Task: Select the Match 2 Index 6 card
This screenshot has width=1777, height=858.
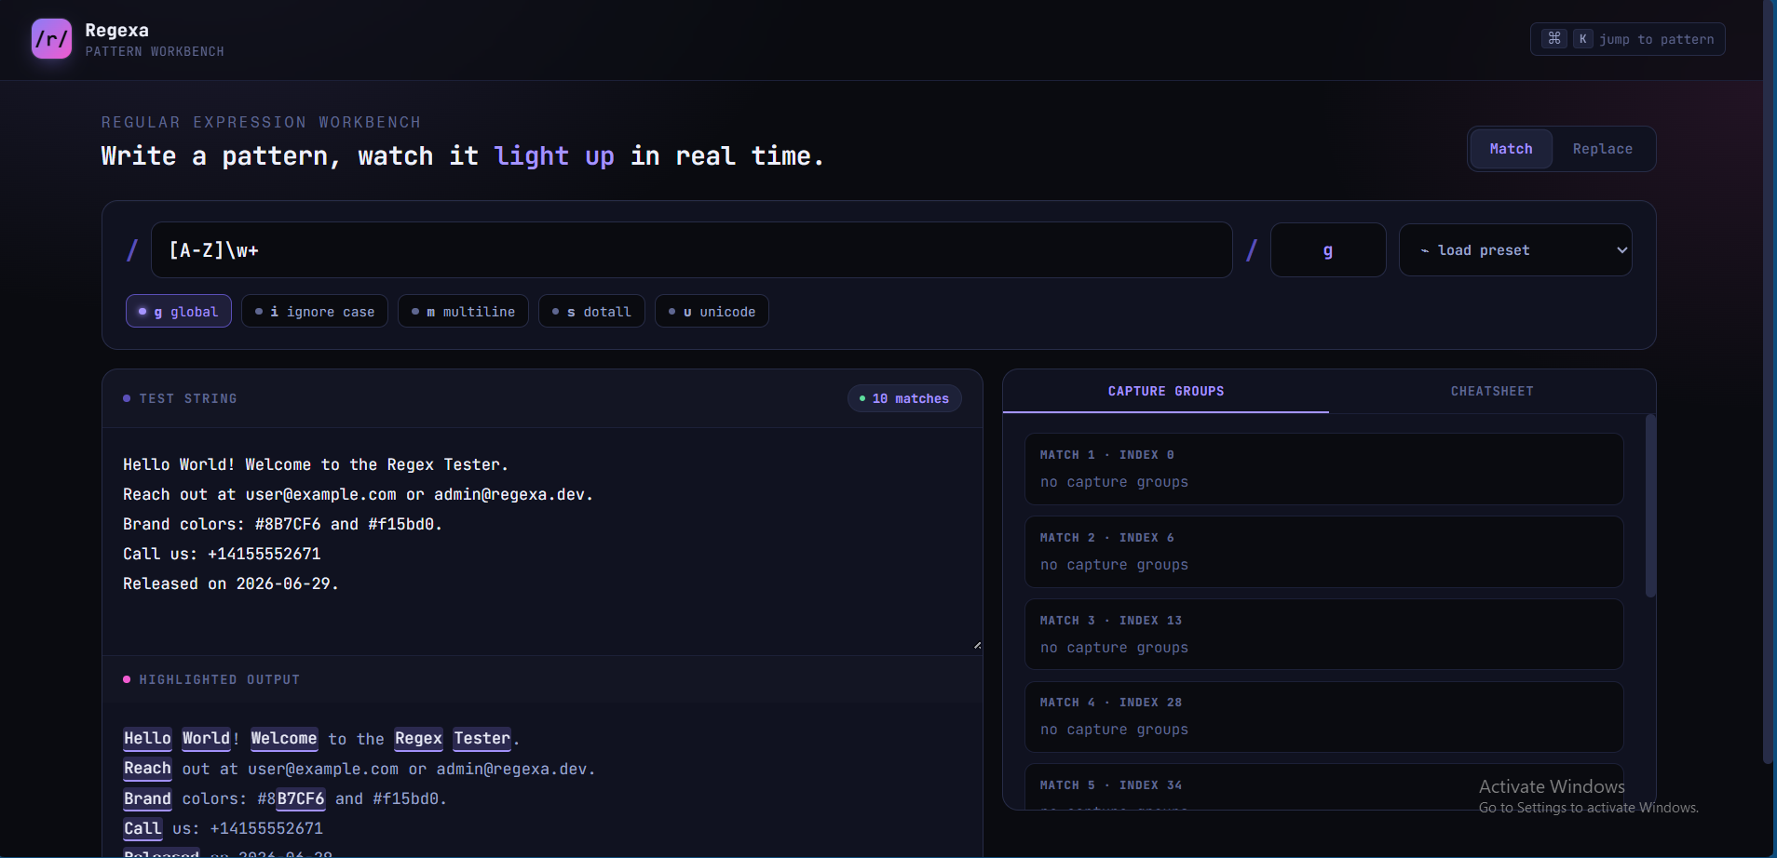Action: [1323, 552]
